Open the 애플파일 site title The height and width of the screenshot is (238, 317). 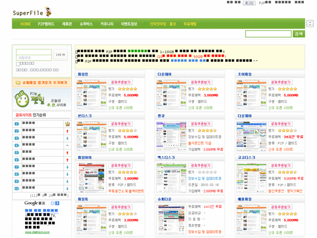click(245, 199)
